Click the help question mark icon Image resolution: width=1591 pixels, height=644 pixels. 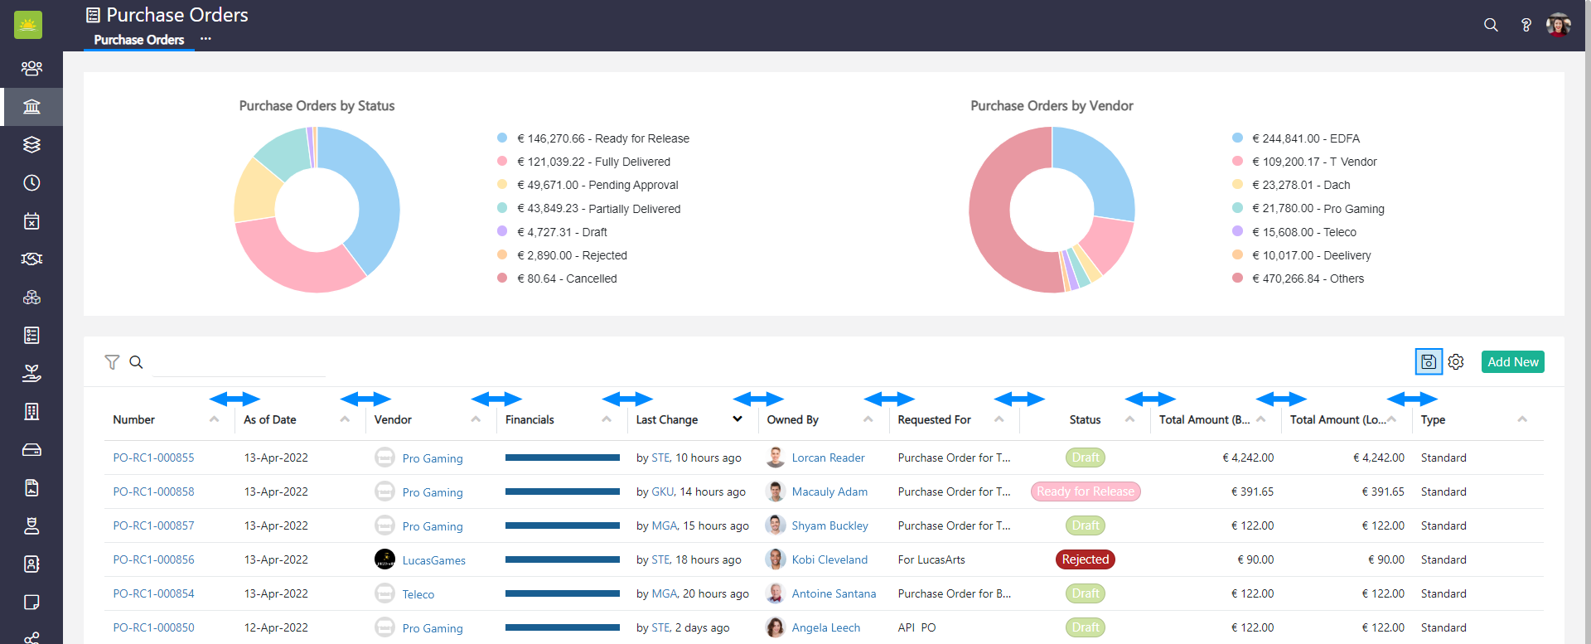click(x=1526, y=25)
